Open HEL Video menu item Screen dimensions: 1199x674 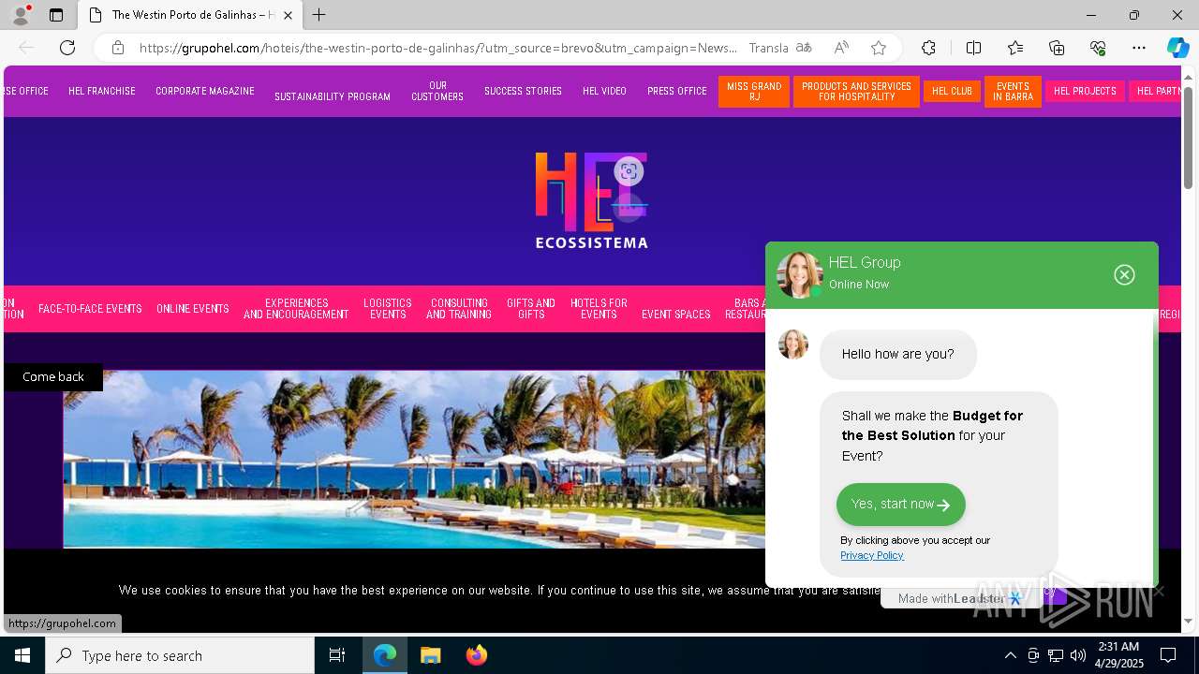point(604,91)
